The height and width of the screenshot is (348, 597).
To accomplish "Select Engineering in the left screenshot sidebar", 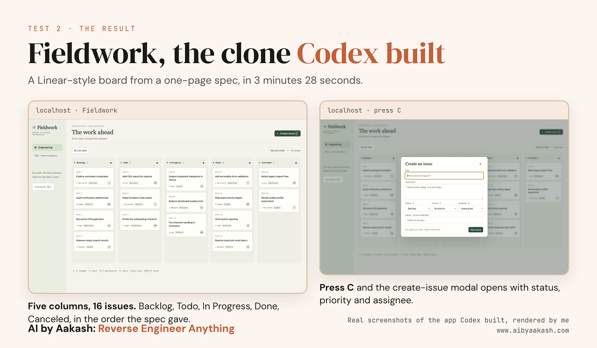I will pyautogui.click(x=47, y=147).
